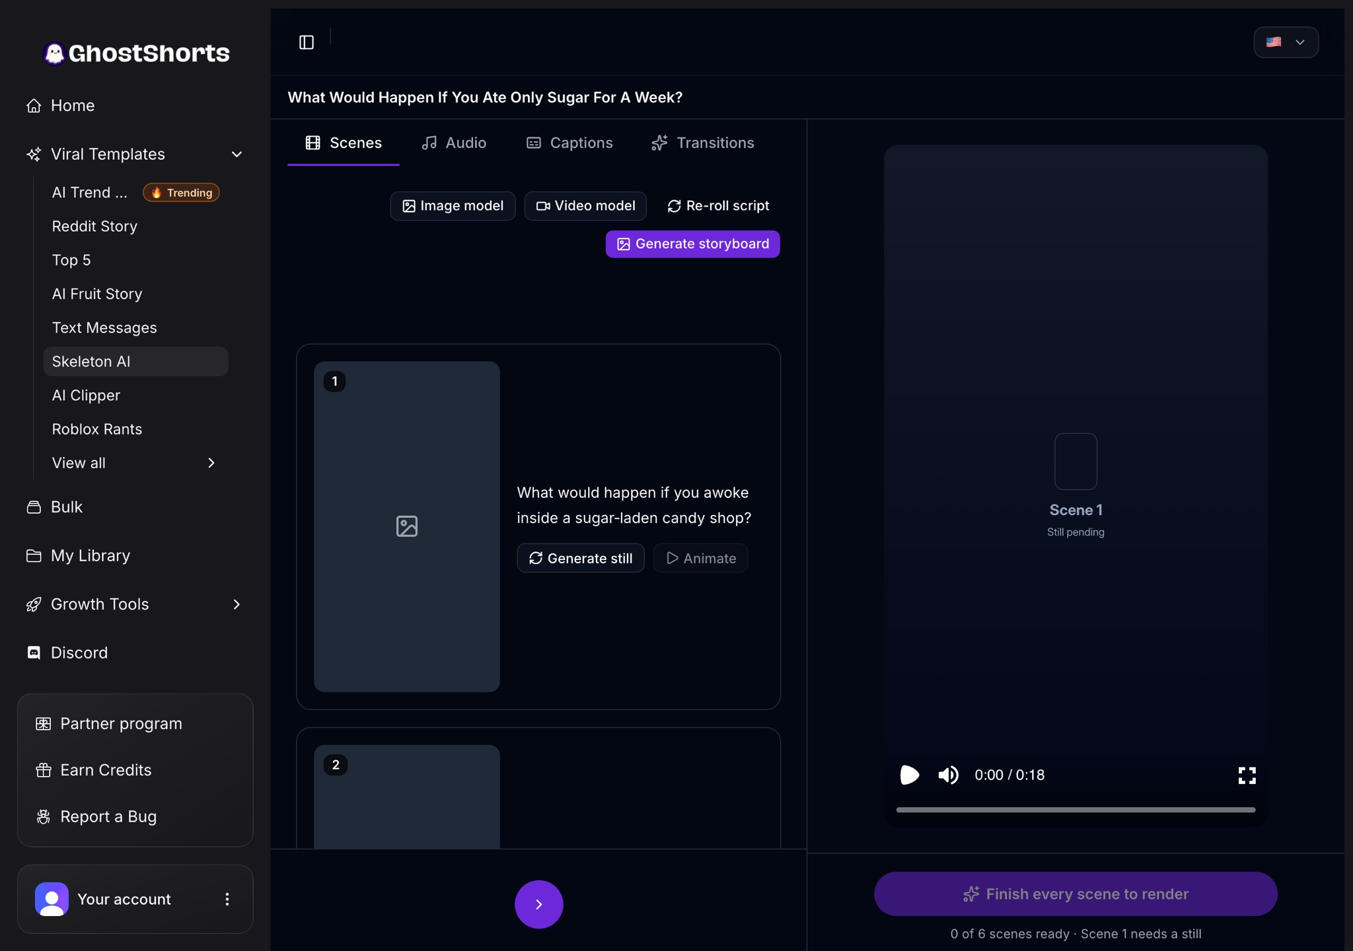Play the video preview
1353x951 pixels.
(x=910, y=775)
